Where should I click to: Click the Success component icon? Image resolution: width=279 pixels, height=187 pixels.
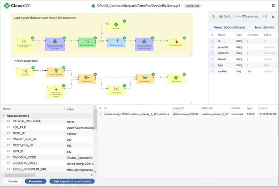click(116, 25)
